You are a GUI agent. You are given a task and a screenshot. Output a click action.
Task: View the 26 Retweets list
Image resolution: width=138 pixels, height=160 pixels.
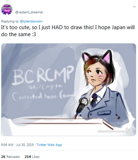[10, 157]
